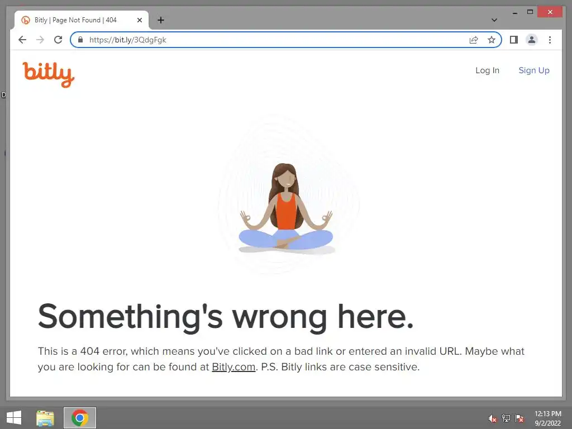Click the forward navigation arrow

[x=40, y=40]
